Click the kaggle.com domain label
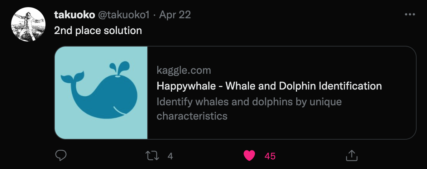The image size is (427, 169). point(184,71)
